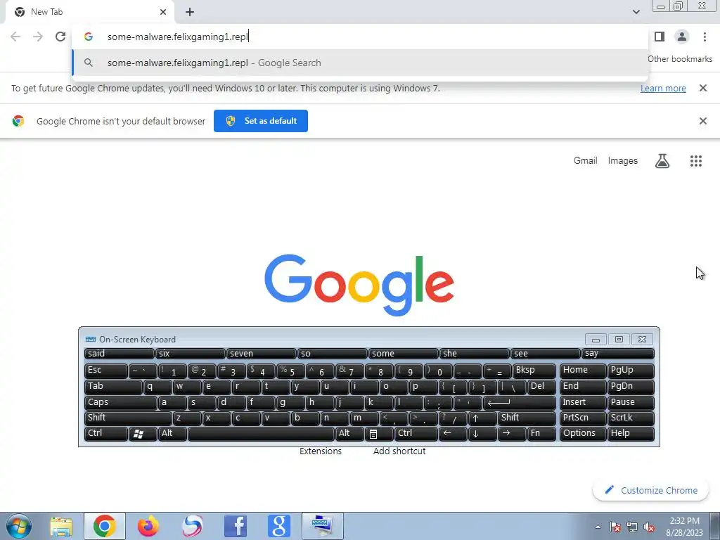Select On-Screen Keyboard taskbar item

point(322,526)
